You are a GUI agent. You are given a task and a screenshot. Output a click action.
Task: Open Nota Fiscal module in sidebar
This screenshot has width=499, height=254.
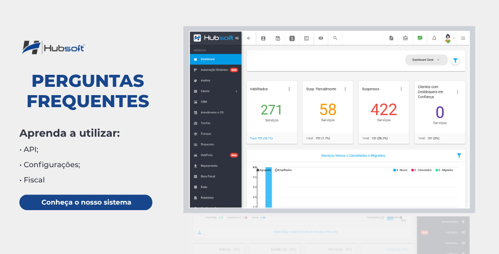[216, 176]
